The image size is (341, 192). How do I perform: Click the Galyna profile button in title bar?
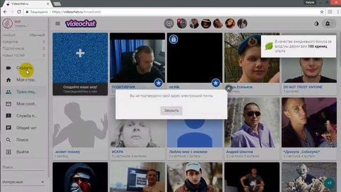[x=310, y=2]
